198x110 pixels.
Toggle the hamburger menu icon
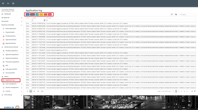click(3, 3)
